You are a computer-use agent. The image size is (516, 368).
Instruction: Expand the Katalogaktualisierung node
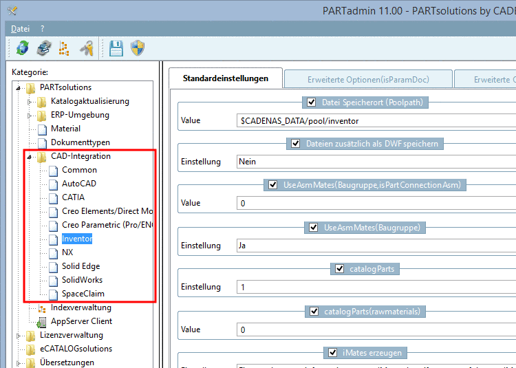(30, 102)
